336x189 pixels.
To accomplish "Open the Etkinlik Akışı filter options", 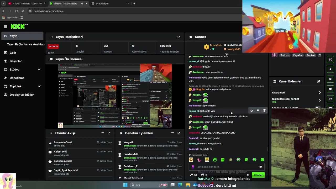I will pos(103,133).
